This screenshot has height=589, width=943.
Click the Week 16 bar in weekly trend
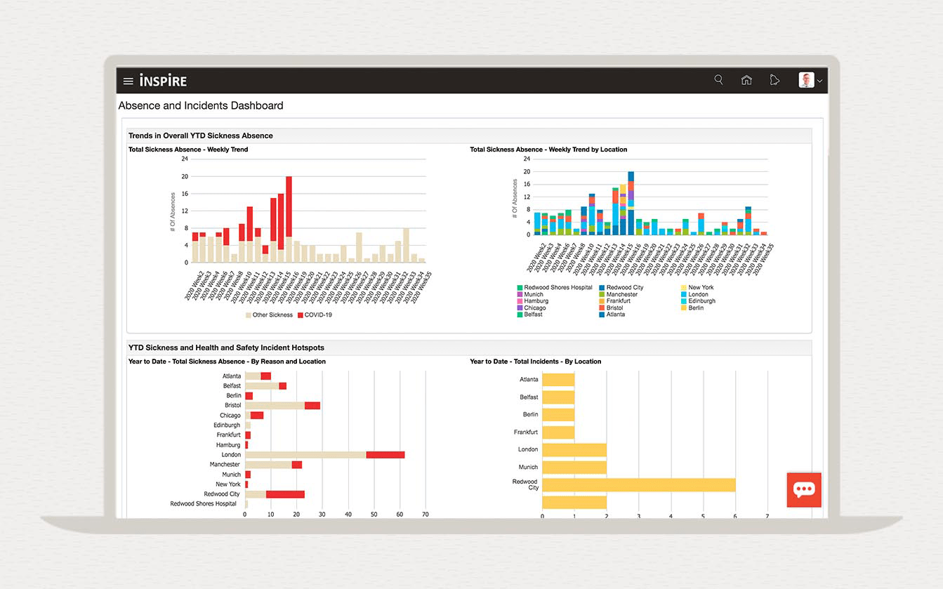(289, 219)
